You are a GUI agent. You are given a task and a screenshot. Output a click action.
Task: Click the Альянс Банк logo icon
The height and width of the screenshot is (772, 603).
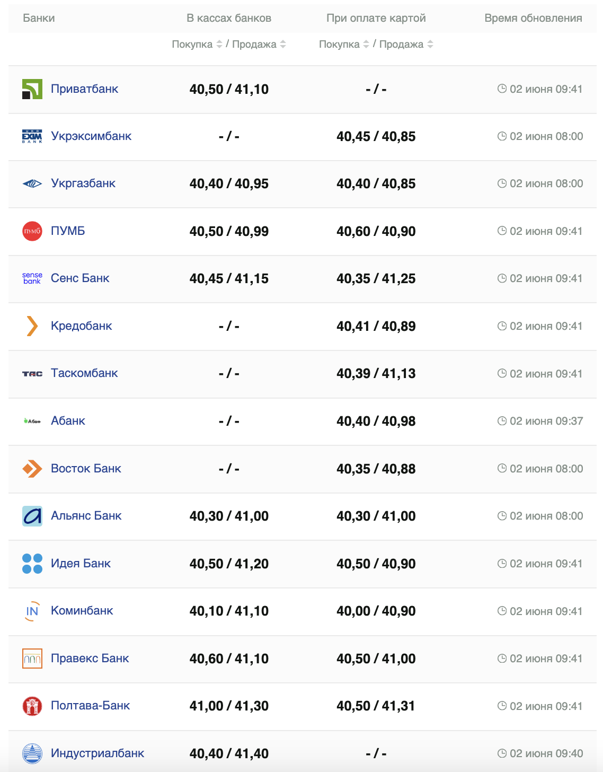click(x=32, y=516)
